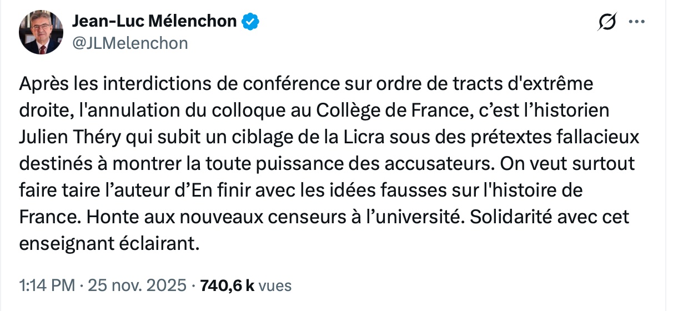
Task: Open the @JLMelenchon handle link
Action: click(130, 43)
